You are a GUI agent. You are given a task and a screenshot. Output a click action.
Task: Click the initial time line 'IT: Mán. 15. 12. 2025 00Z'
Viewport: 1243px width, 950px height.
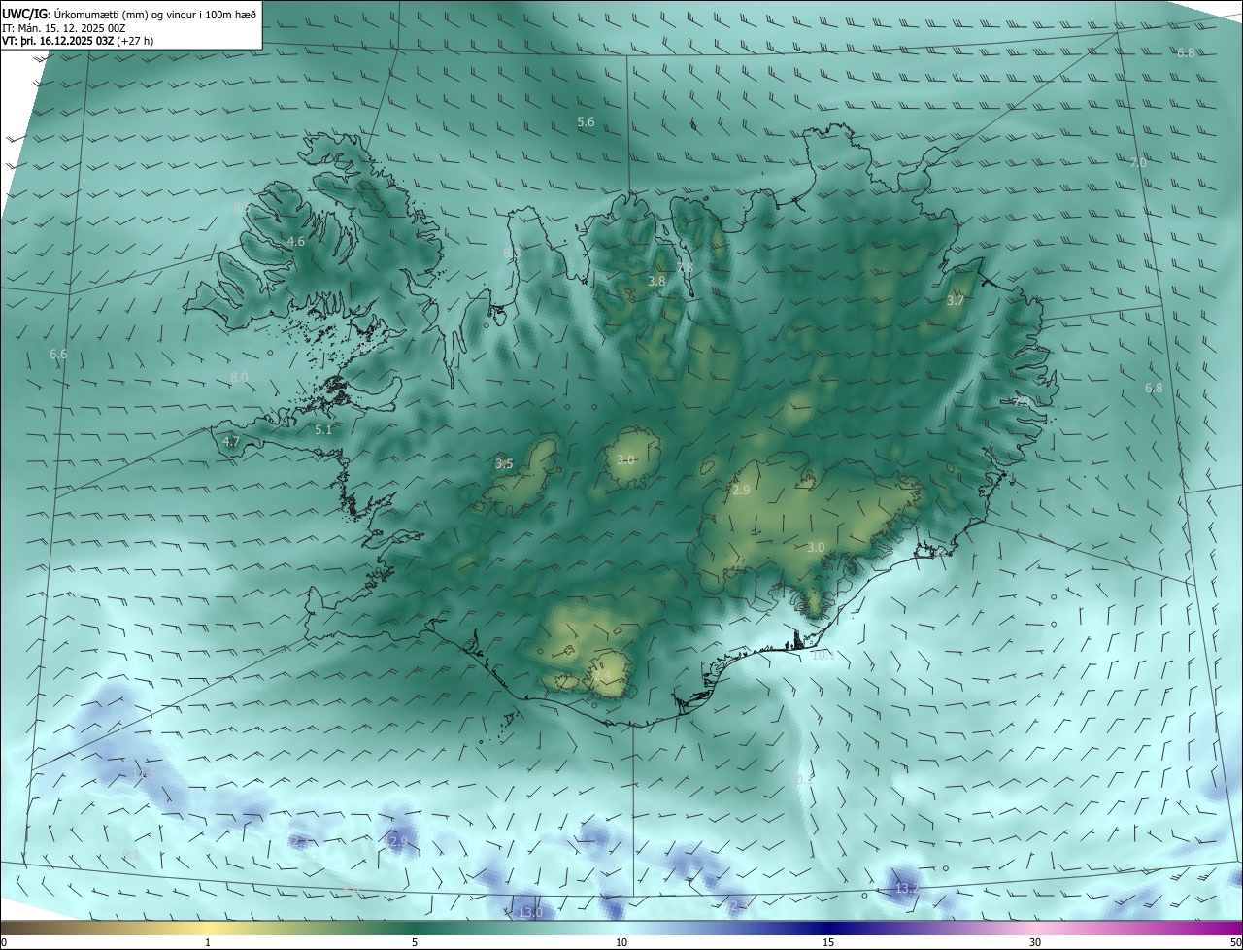[64, 27]
